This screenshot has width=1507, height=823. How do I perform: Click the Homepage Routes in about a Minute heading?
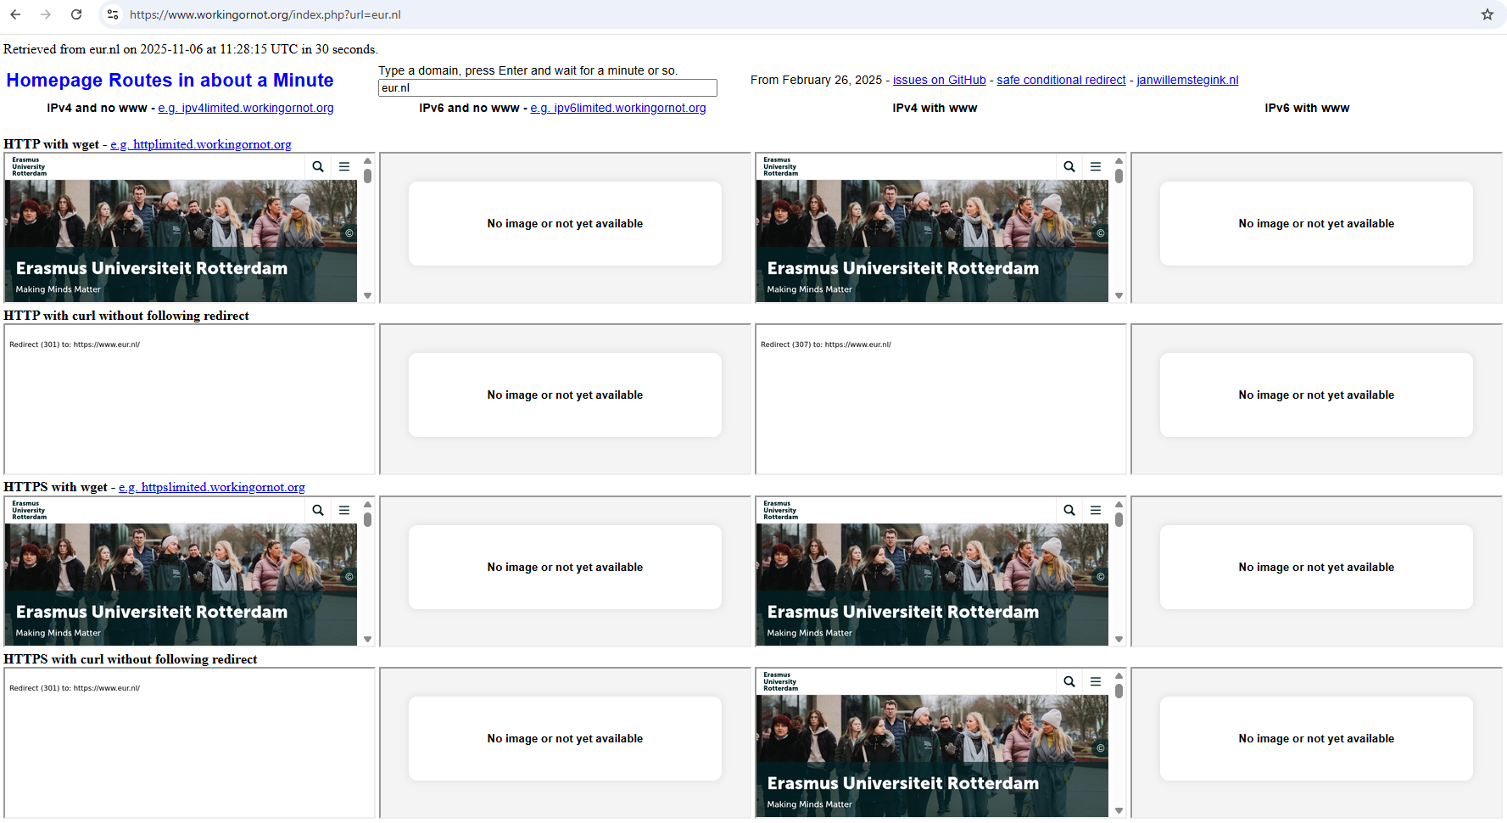(x=170, y=81)
